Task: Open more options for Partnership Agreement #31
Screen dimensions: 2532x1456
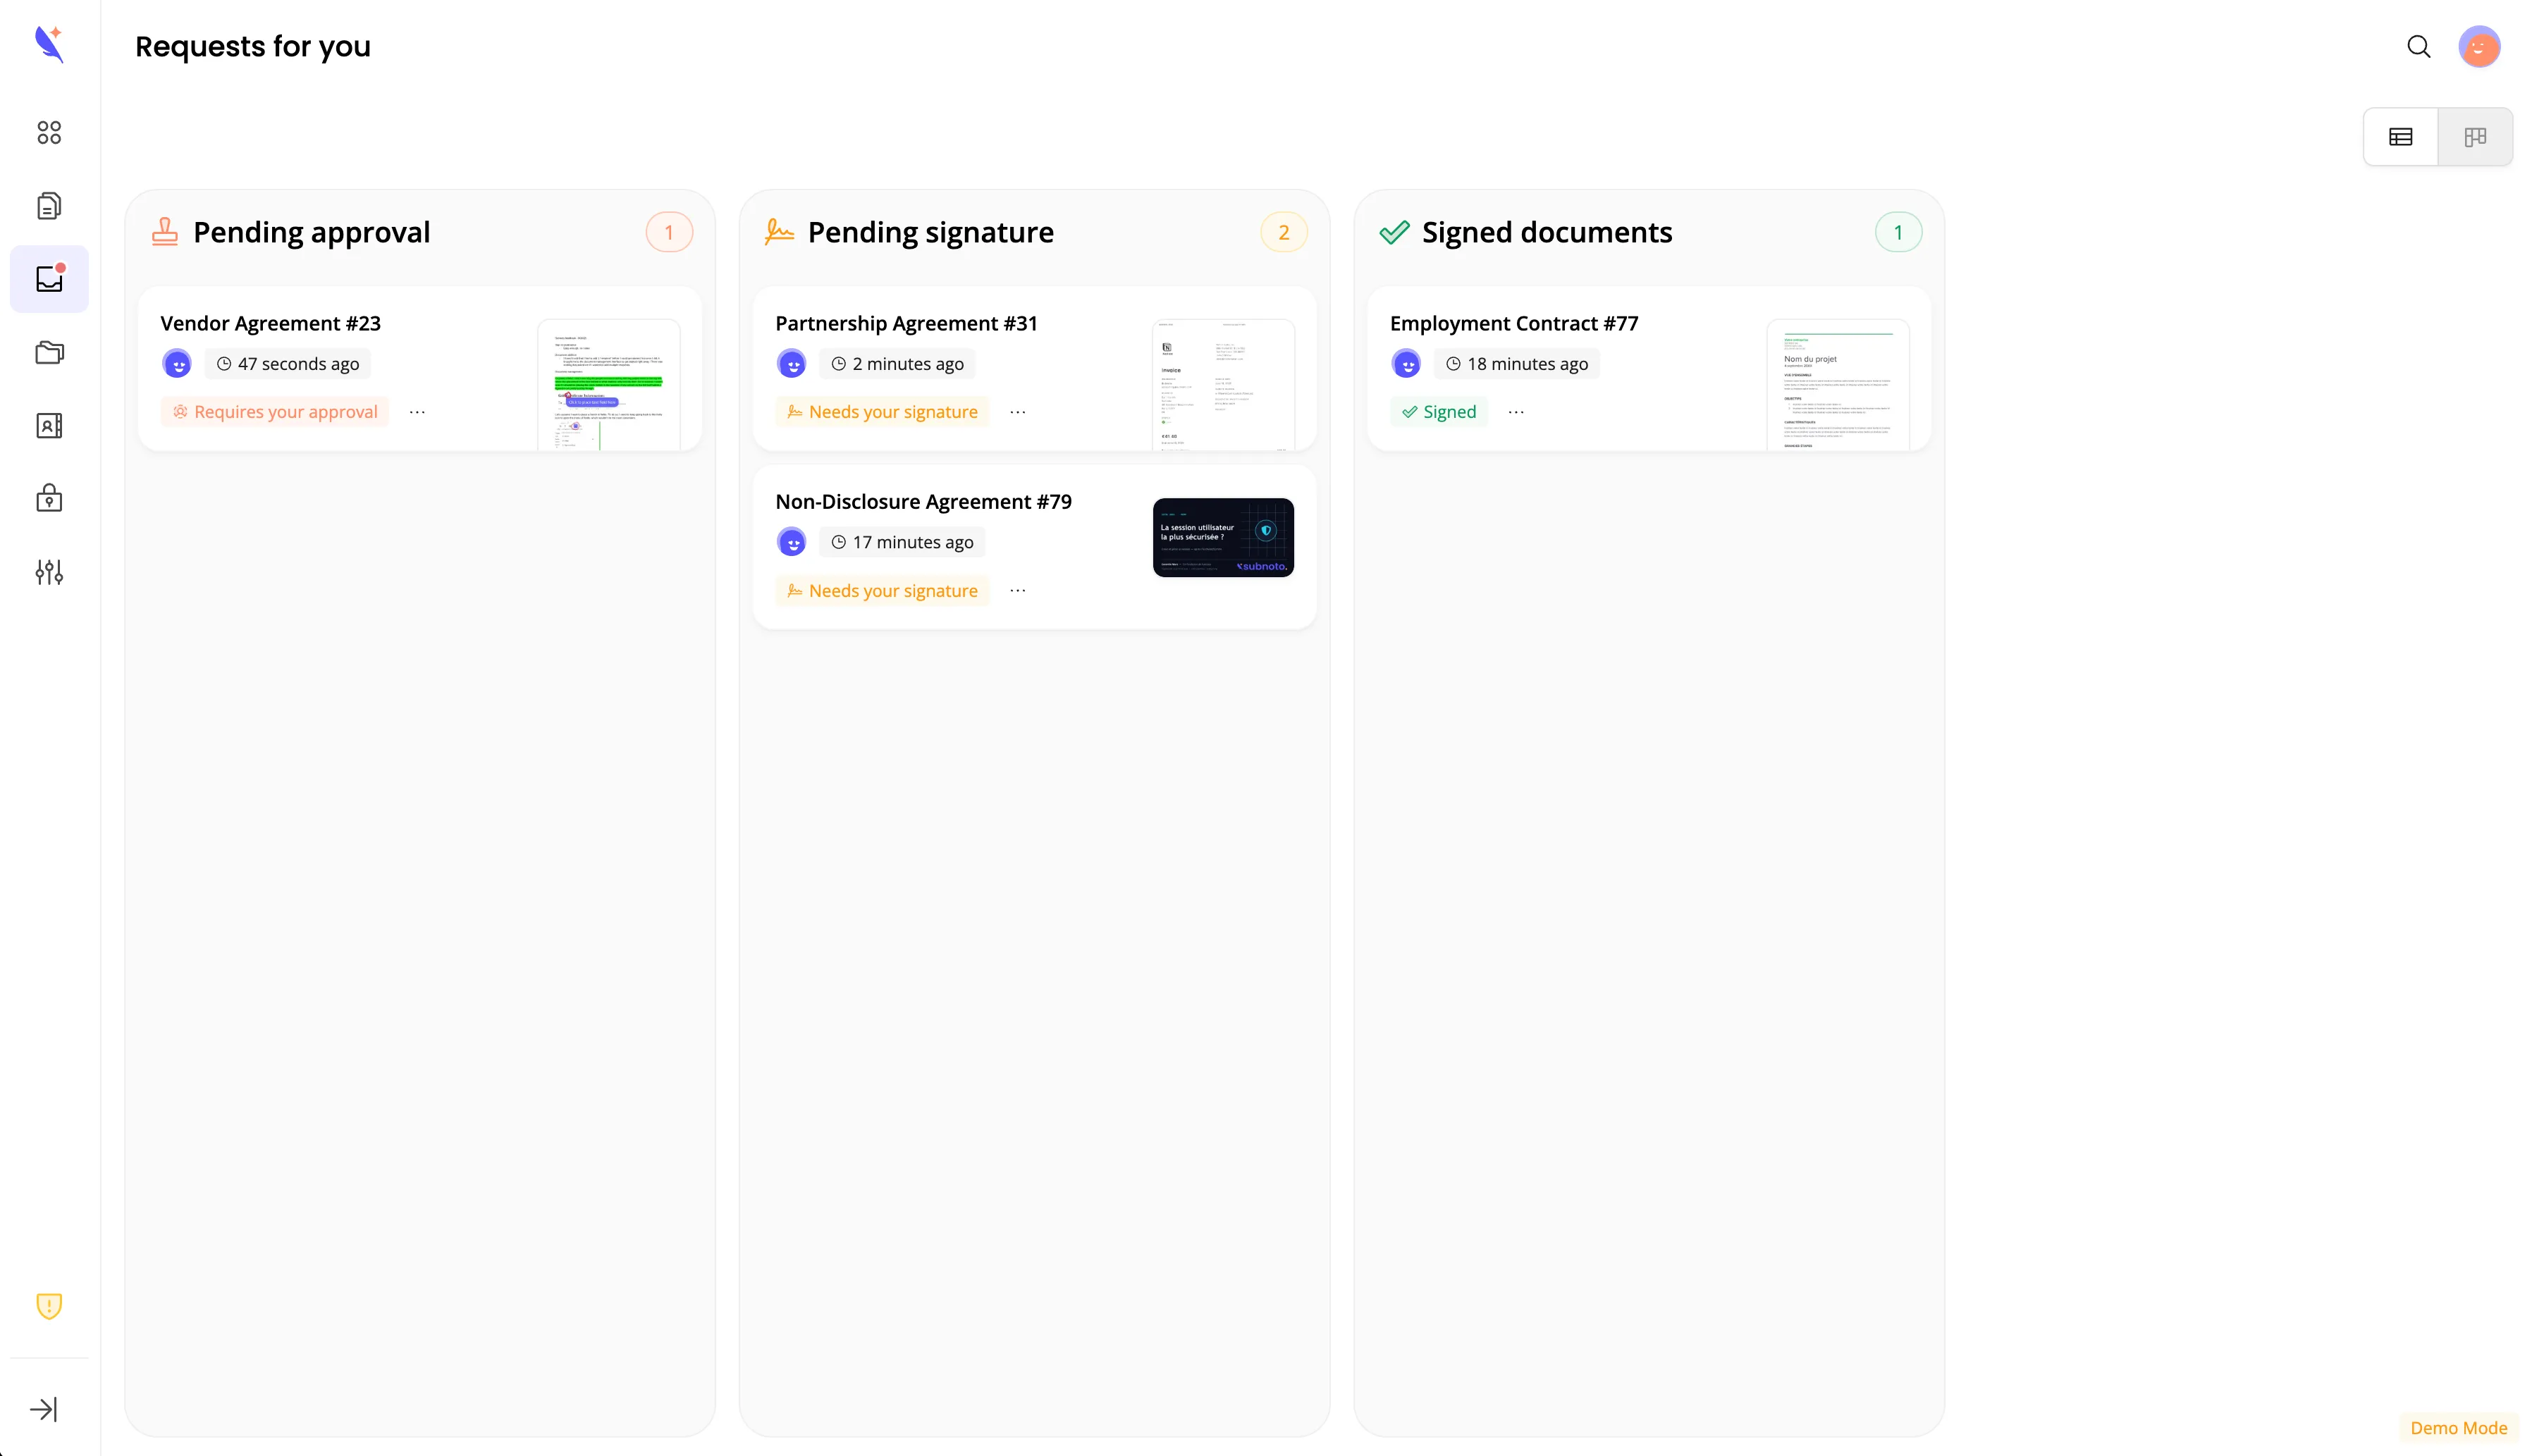Action: [x=1017, y=412]
